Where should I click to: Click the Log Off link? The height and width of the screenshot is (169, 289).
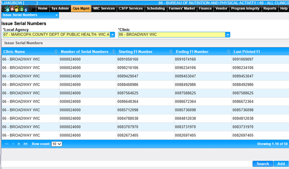(30, 3)
